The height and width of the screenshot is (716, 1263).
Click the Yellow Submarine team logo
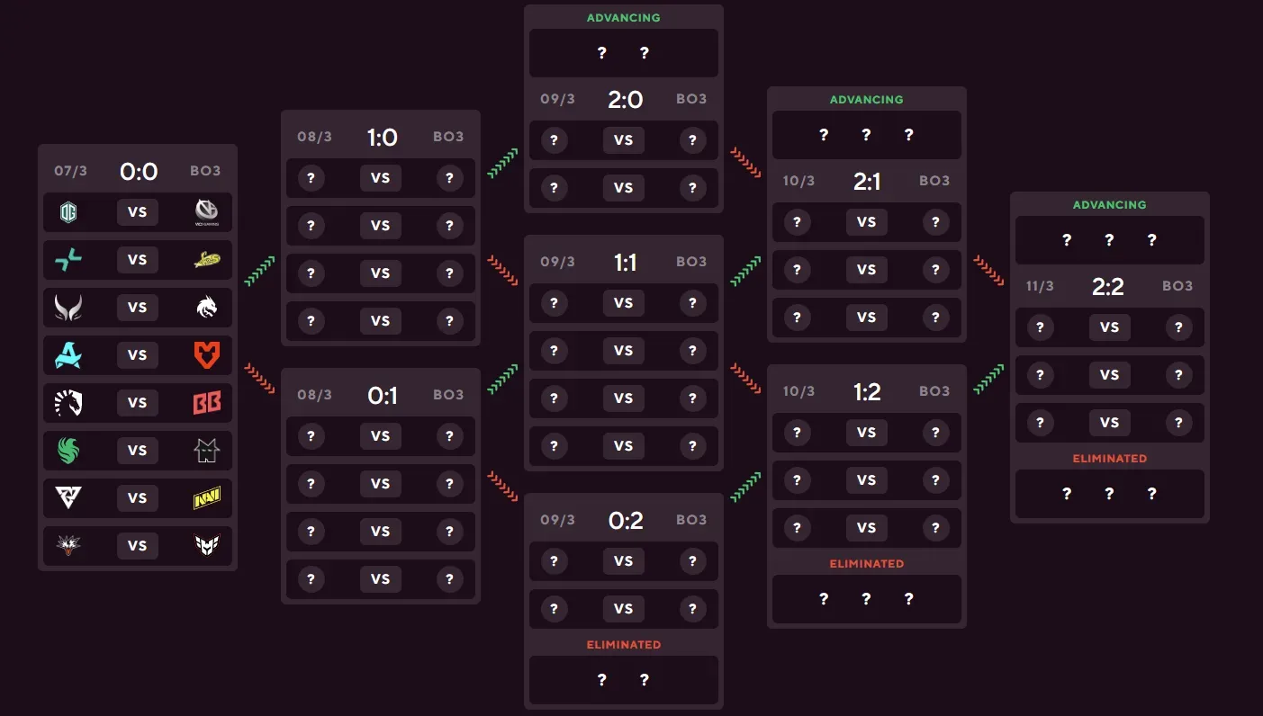(x=207, y=260)
